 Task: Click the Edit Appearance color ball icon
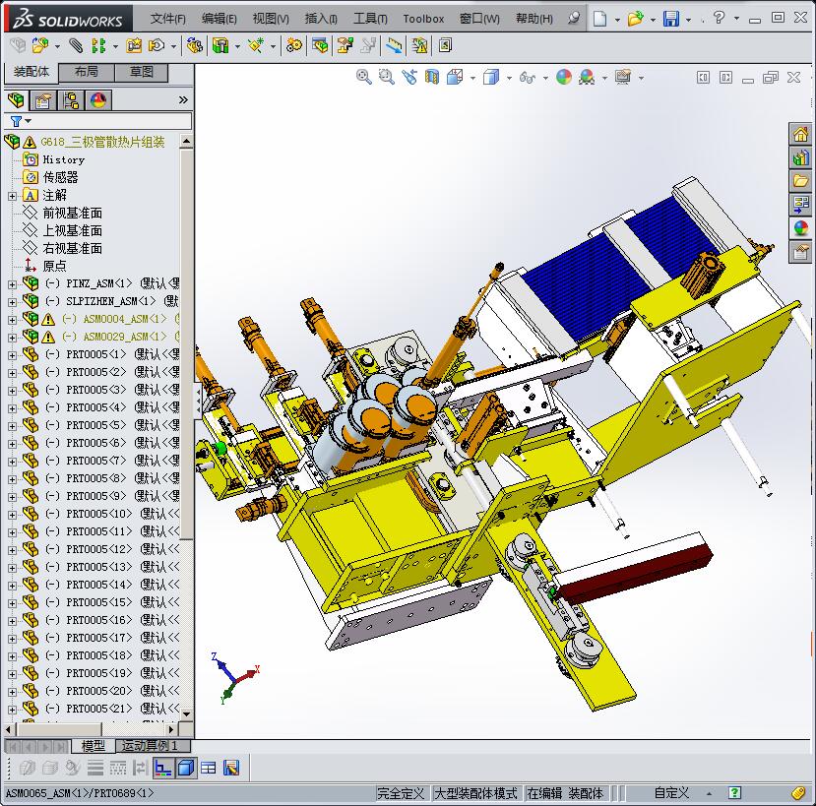point(564,78)
